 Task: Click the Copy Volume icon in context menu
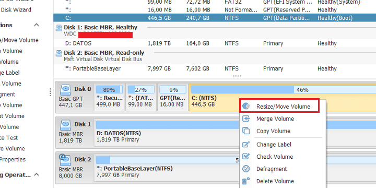coord(246,131)
